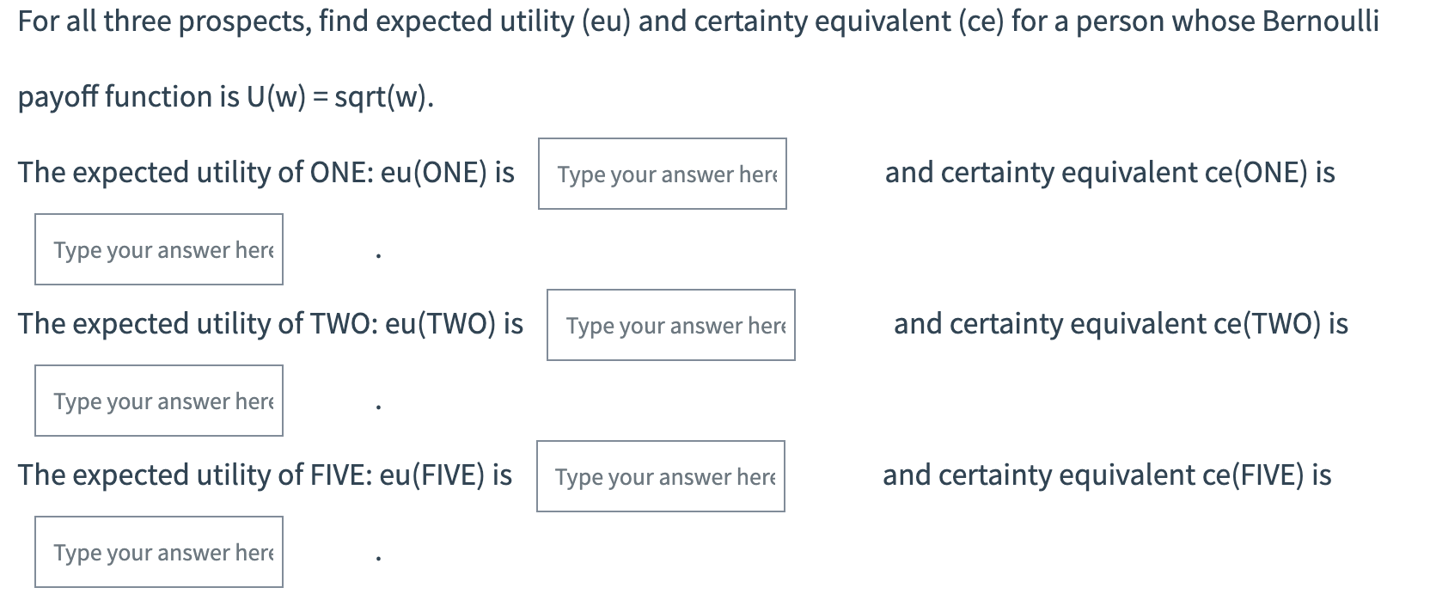Click the eu(FIVE) answer input field
This screenshot has height=600, width=1430.
[x=661, y=475]
